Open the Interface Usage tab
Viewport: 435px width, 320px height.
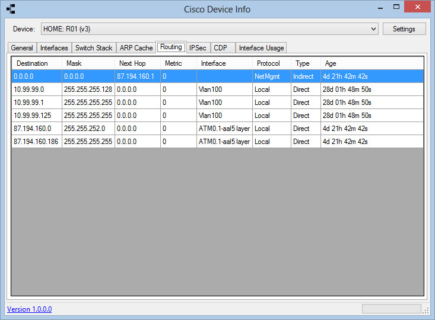coord(261,48)
